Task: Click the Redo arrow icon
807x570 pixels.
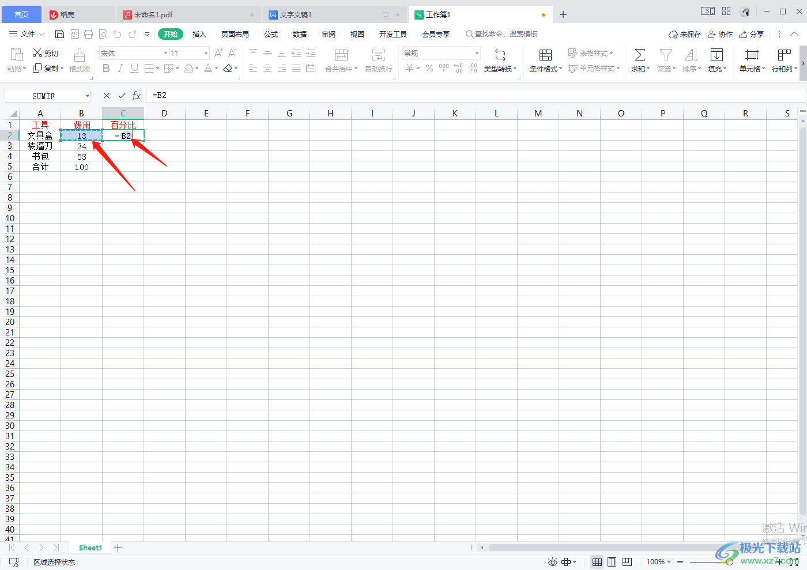Action: [x=133, y=35]
